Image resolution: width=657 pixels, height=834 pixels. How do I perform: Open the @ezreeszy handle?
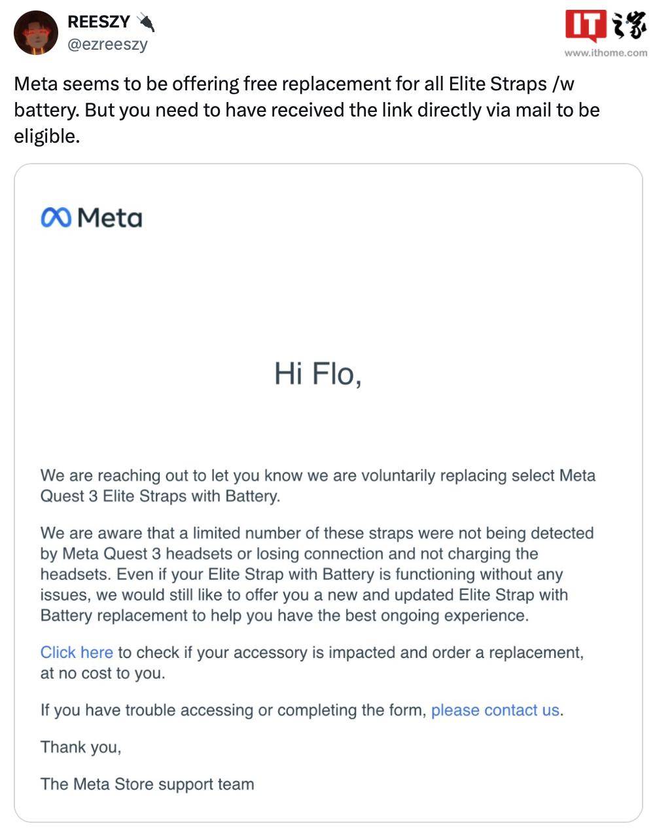[x=108, y=45]
